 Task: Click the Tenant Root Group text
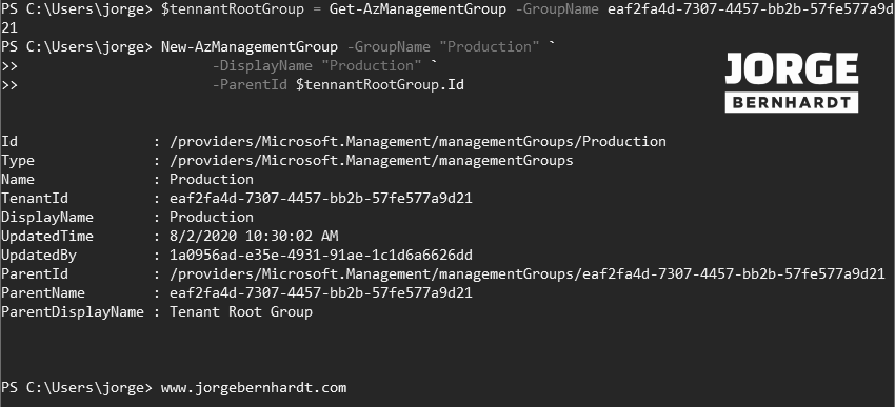pos(241,312)
